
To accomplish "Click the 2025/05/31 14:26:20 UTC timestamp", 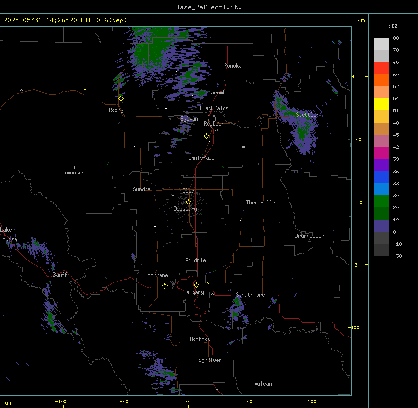I will tap(48, 20).
